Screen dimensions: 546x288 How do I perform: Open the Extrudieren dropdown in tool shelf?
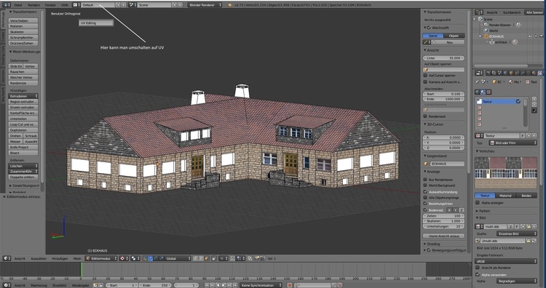[x=23, y=96]
